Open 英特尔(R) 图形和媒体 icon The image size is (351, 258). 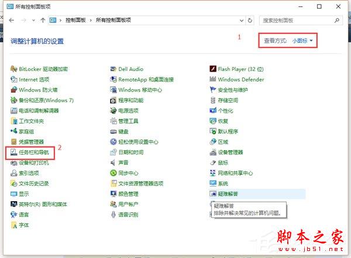pyautogui.click(x=13, y=204)
